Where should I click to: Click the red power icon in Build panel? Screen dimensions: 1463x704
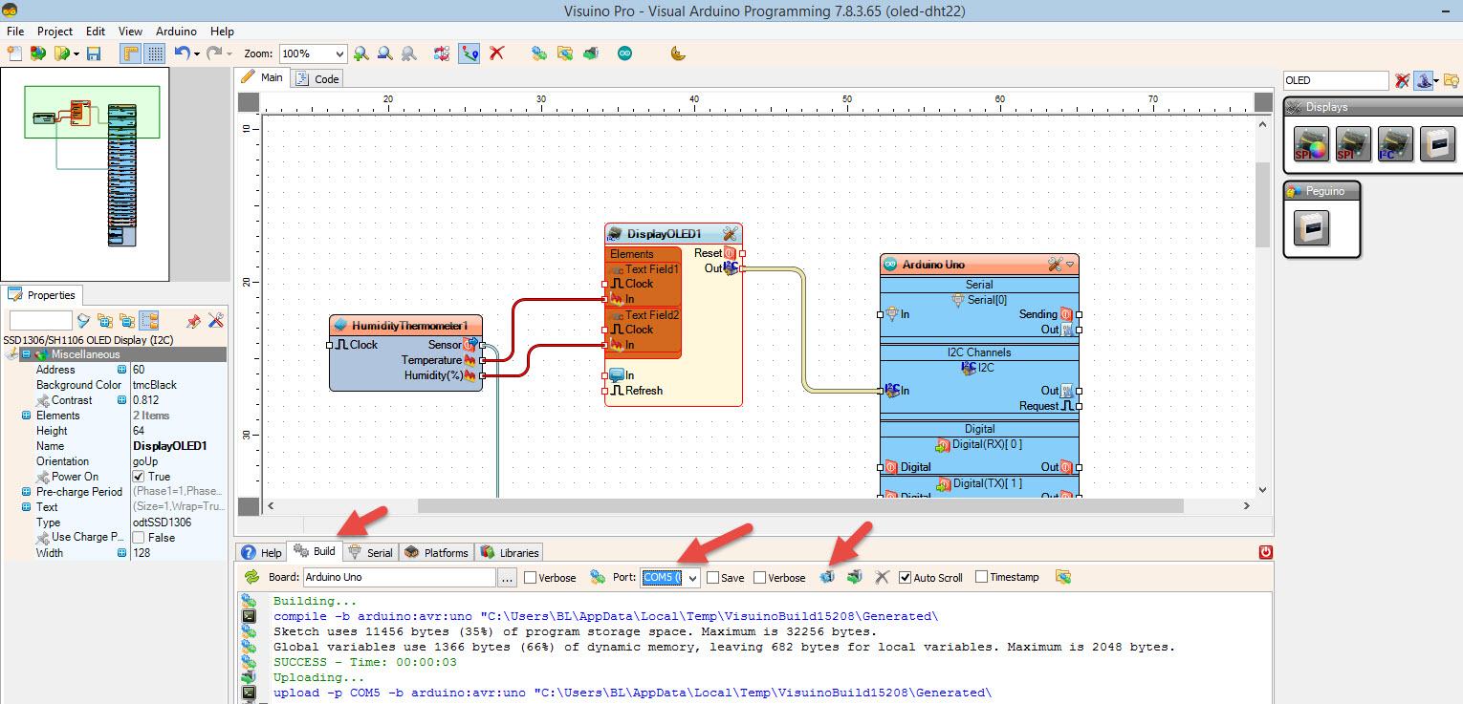coord(1266,552)
